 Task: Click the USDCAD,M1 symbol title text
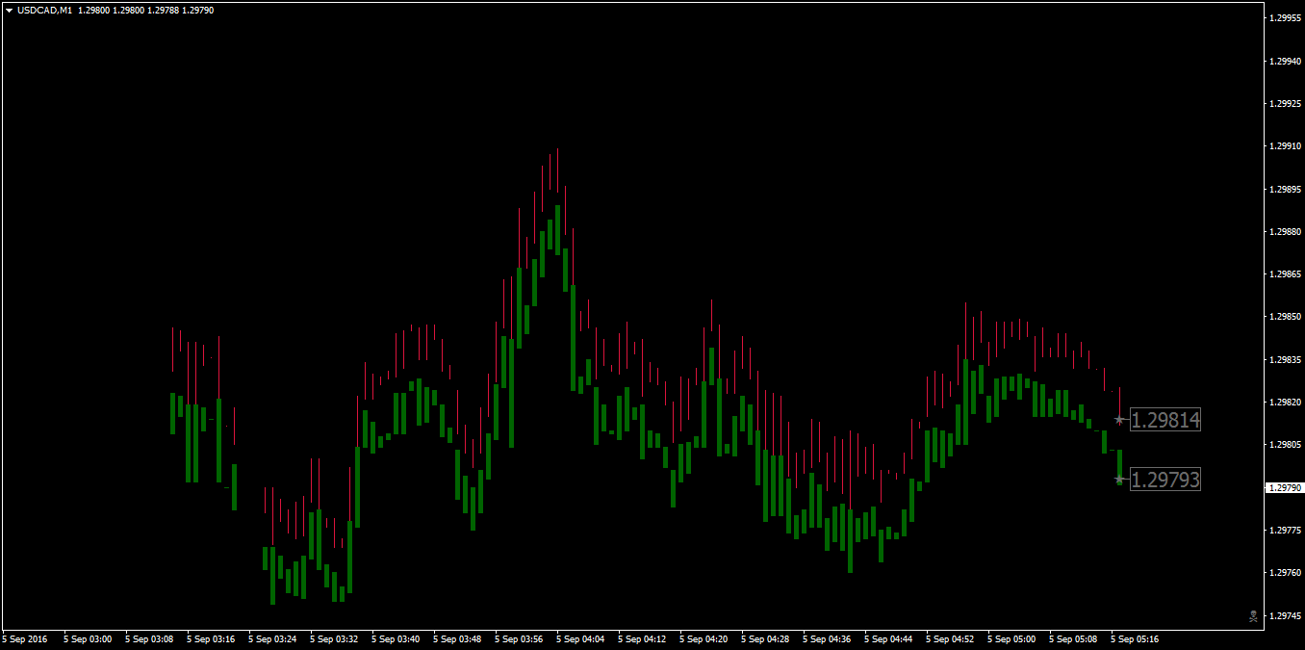[x=44, y=10]
